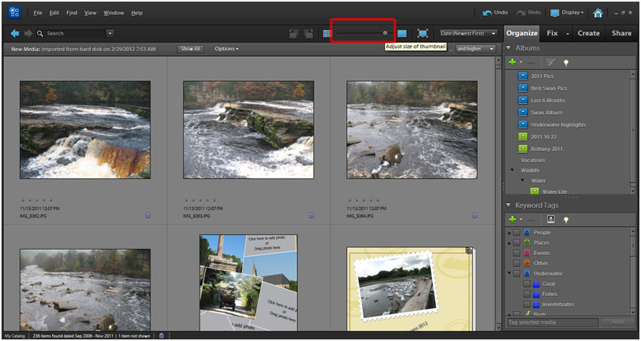Screen dimensions: 641x341
Task: Open the Home welcome screen icon
Action: 598,13
